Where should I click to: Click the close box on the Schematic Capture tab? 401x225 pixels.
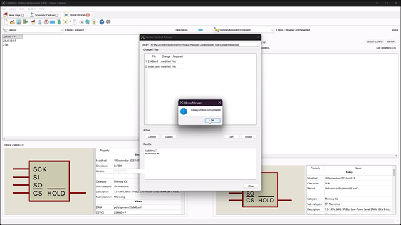pos(57,15)
